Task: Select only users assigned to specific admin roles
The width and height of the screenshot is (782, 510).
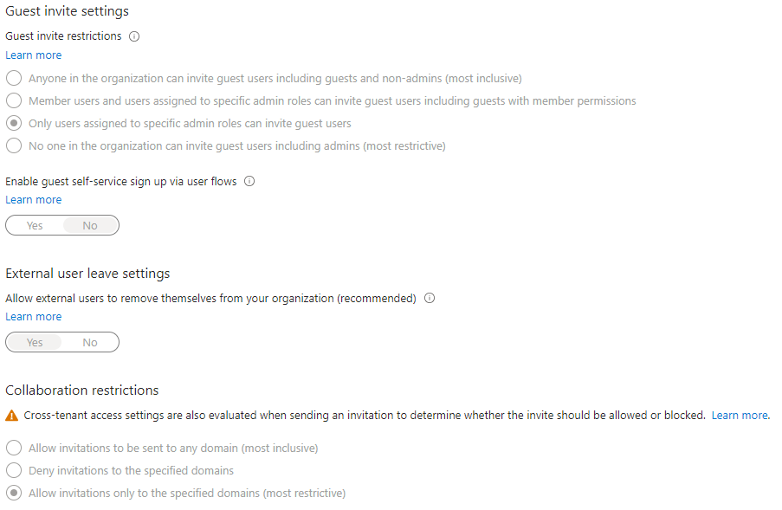Action: pos(13,123)
